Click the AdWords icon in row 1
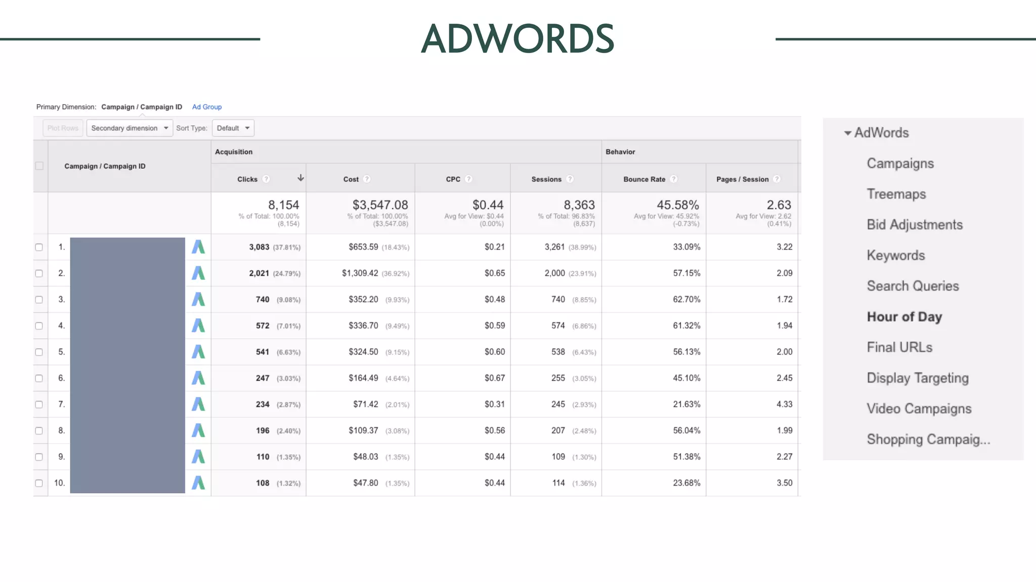Screen dimensions: 1036x582 pyautogui.click(x=198, y=247)
